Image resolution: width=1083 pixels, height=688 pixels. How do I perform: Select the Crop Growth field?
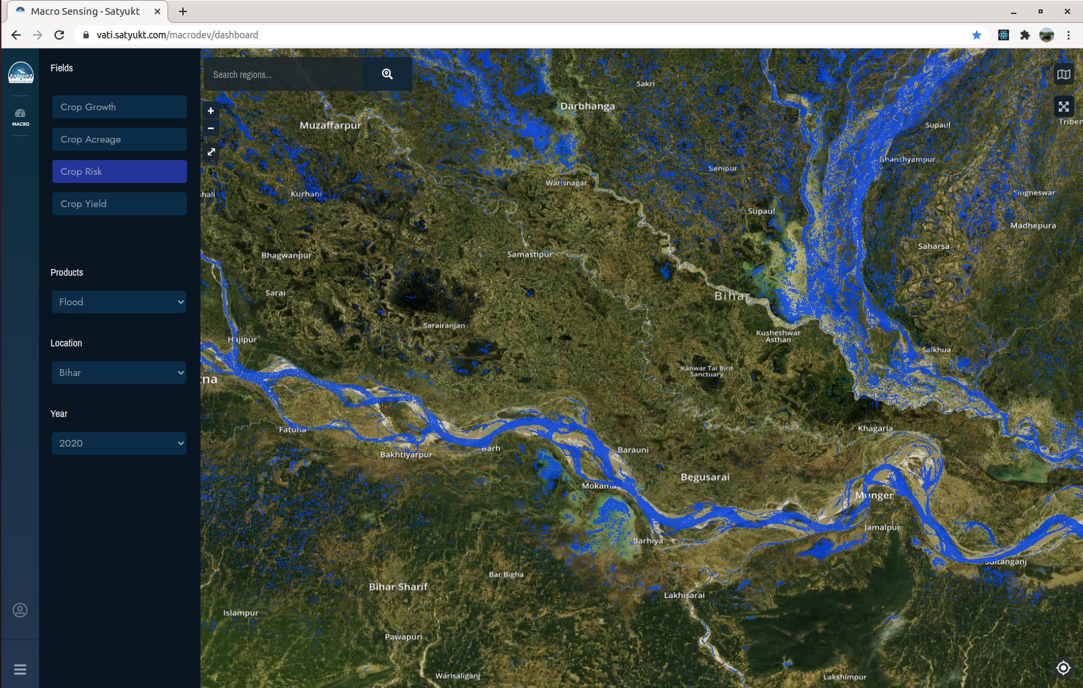(x=120, y=107)
